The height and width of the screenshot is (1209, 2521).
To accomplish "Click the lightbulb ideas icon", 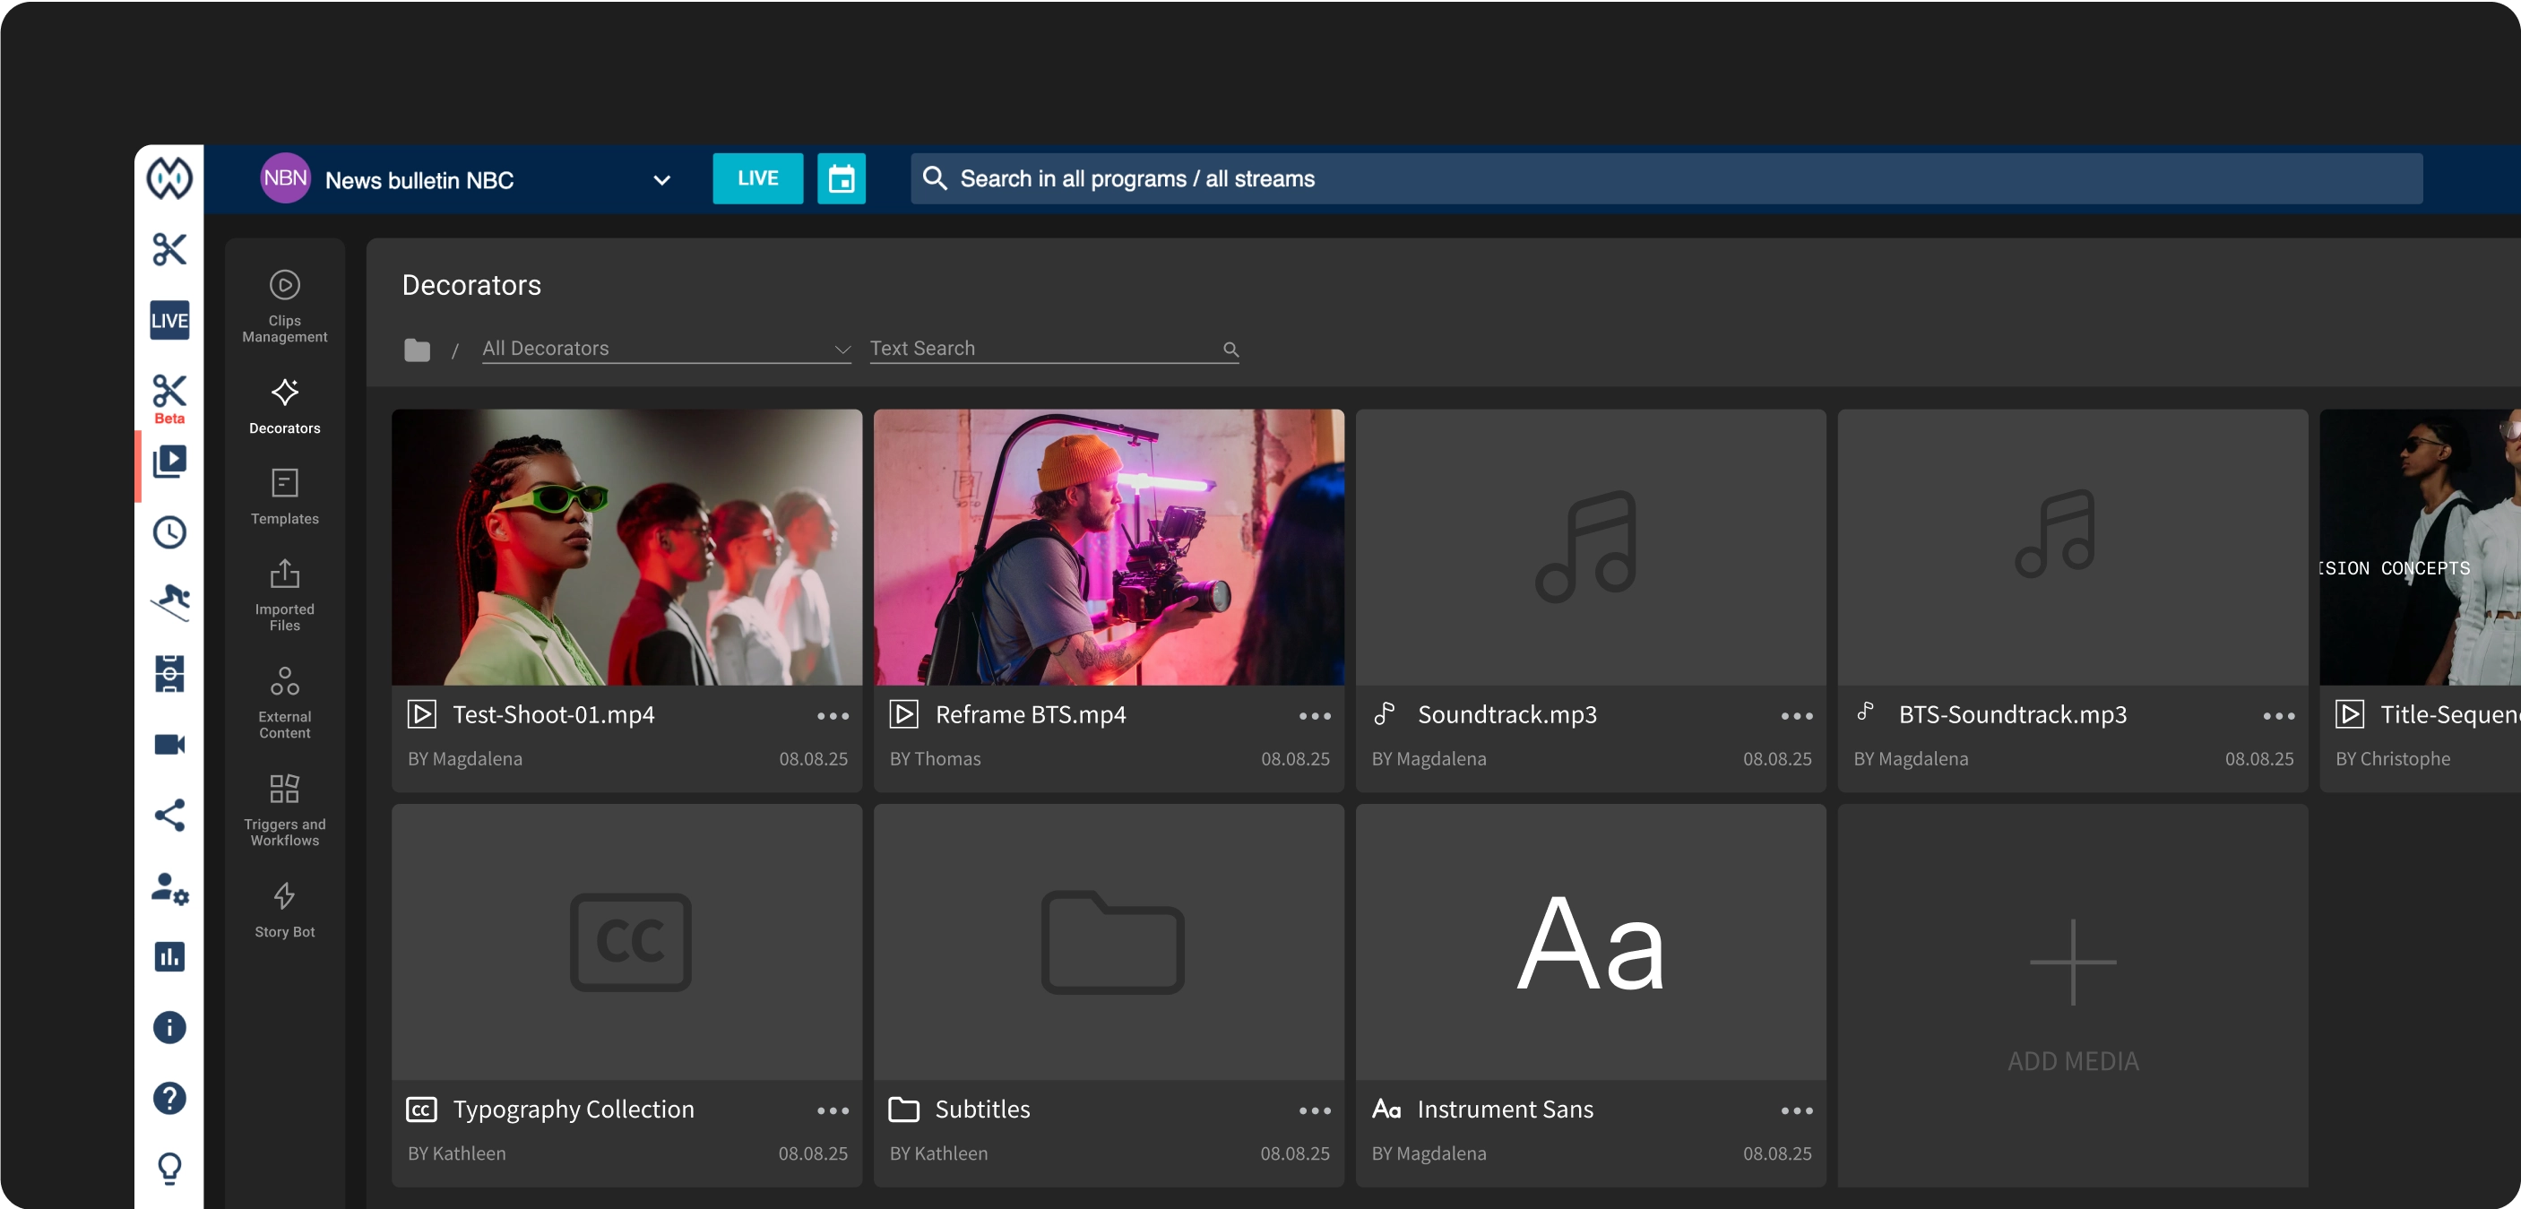I will pyautogui.click(x=169, y=1168).
